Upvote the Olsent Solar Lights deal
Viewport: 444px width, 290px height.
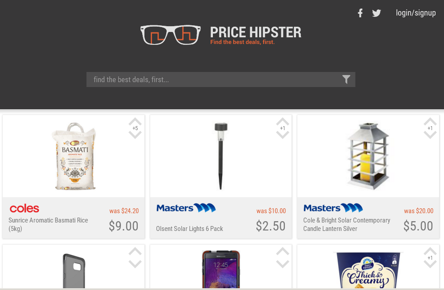[283, 121]
